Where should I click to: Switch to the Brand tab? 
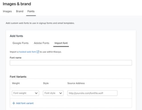20,11
